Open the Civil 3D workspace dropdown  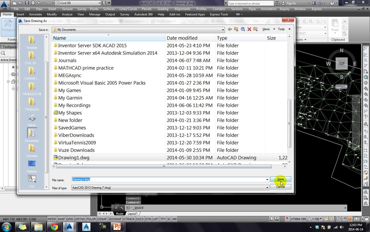point(78,3)
